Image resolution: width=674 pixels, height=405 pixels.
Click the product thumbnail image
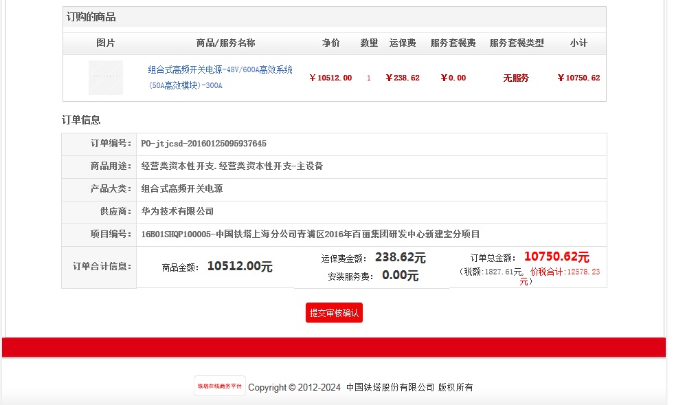click(x=106, y=78)
